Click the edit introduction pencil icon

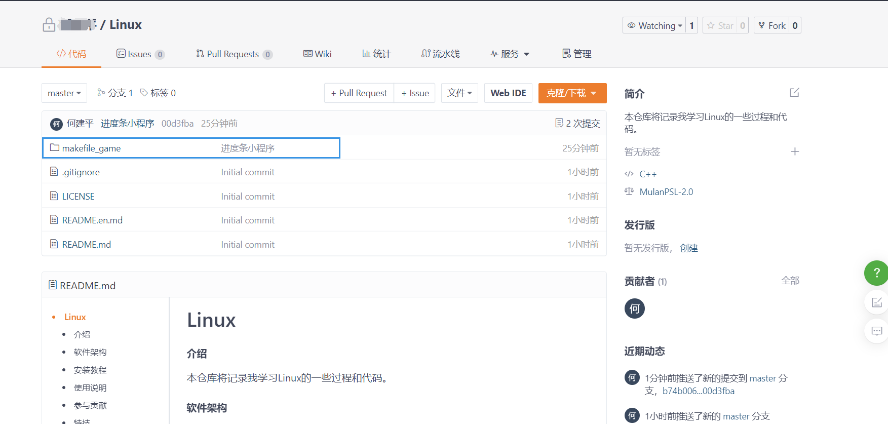coord(794,93)
